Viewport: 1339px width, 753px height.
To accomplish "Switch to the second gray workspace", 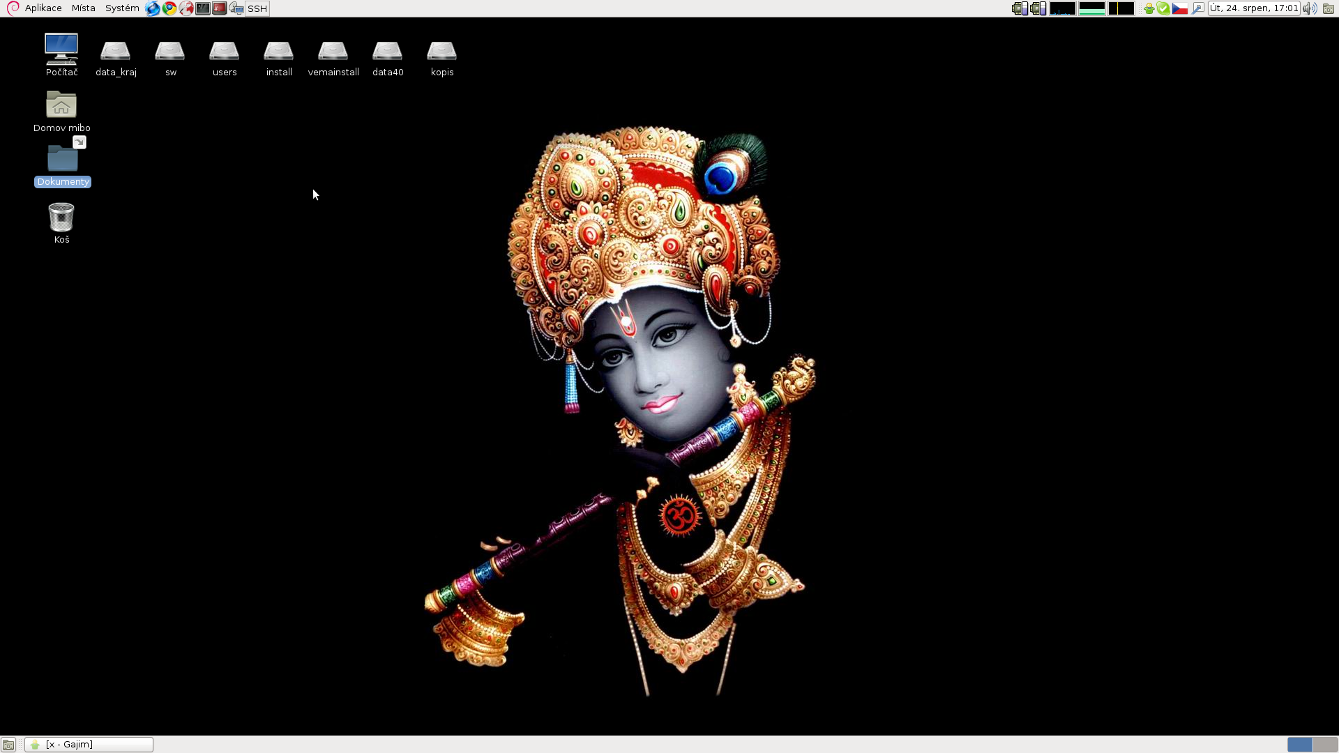I will (1325, 745).
